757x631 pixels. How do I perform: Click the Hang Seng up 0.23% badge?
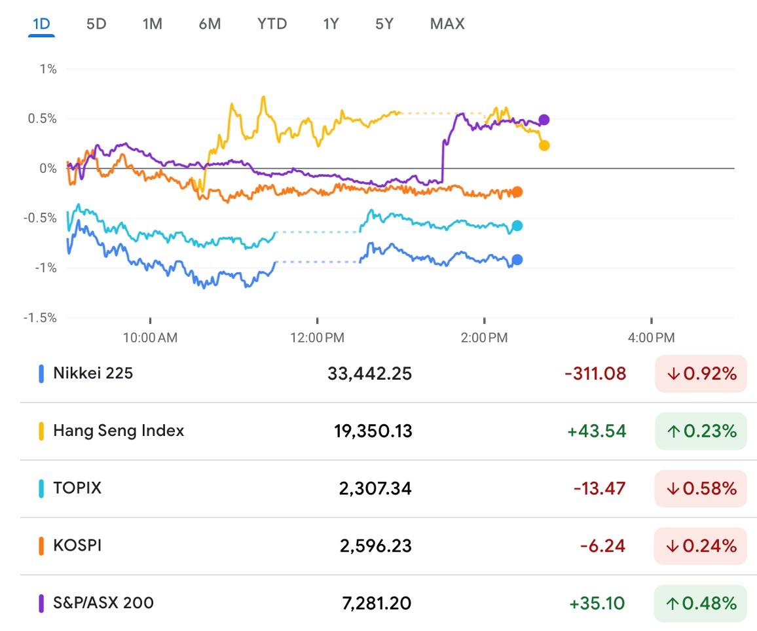(701, 431)
